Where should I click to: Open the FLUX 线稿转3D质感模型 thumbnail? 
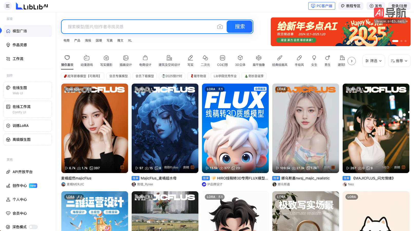point(235,128)
